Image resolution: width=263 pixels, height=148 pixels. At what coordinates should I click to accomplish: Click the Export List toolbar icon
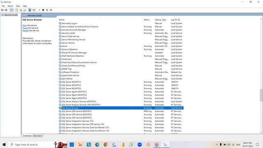[25, 10]
